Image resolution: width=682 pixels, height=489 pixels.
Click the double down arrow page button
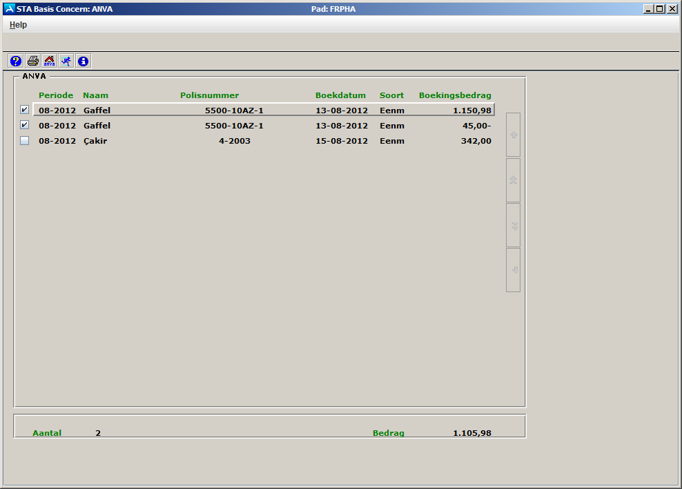tap(513, 225)
